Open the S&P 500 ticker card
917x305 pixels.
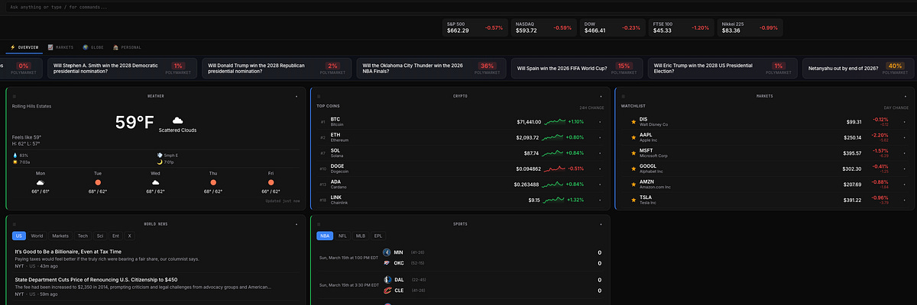(x=475, y=27)
